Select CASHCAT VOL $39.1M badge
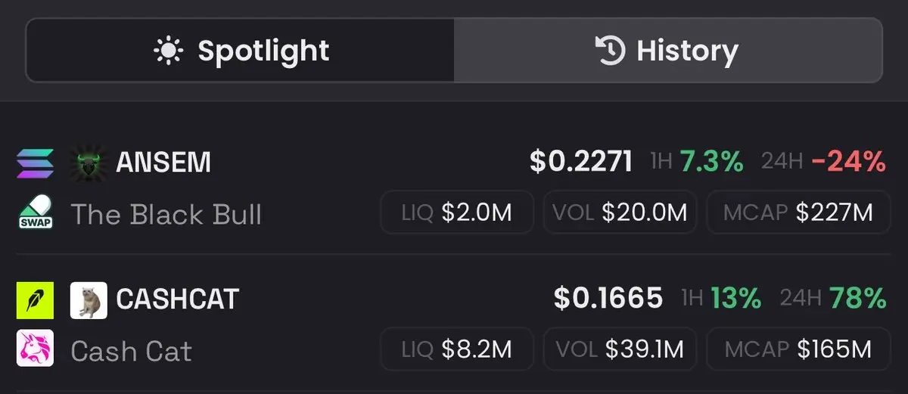 click(x=620, y=349)
